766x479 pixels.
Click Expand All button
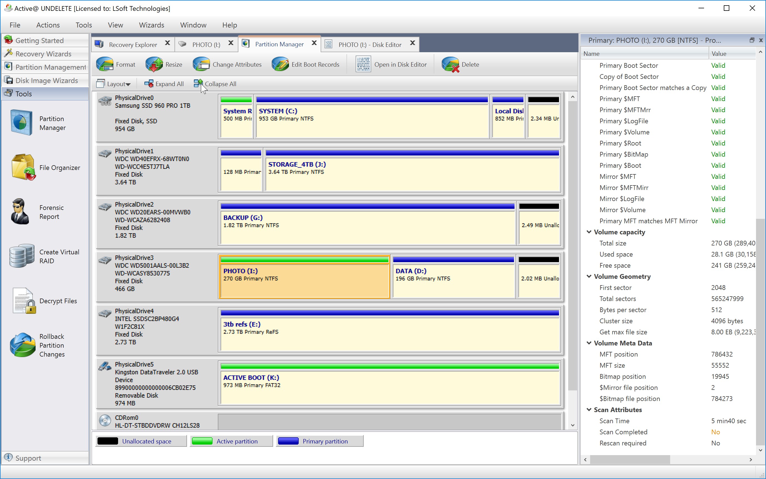tap(164, 84)
